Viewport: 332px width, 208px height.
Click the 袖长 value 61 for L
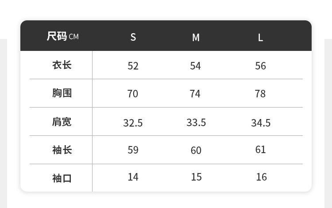tap(261, 150)
